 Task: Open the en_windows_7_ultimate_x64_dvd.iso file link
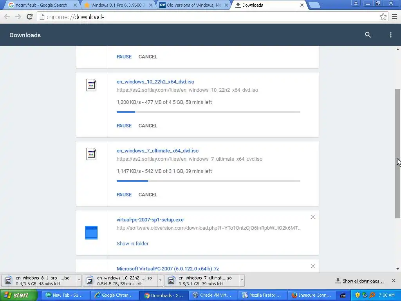coord(157,151)
